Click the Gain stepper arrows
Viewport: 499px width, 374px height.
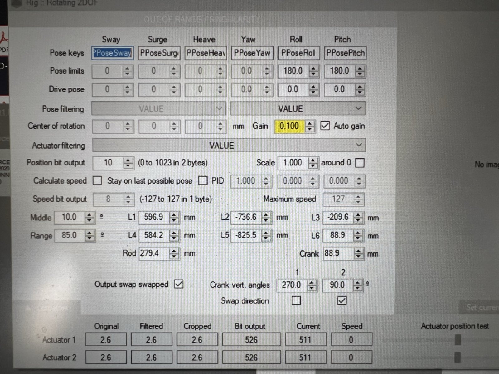[x=309, y=126]
